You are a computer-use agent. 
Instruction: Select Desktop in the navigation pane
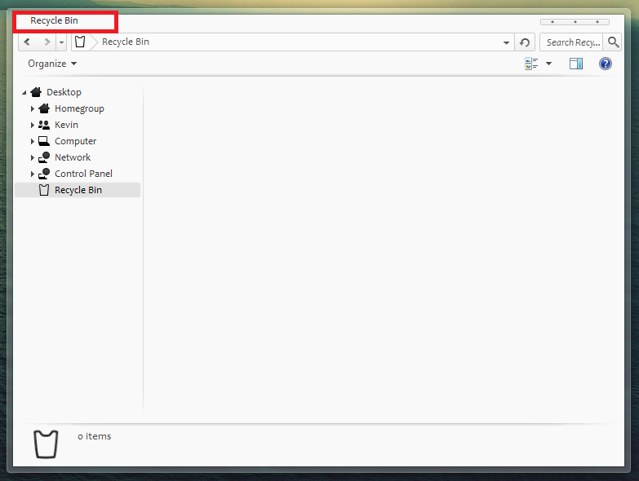64,92
